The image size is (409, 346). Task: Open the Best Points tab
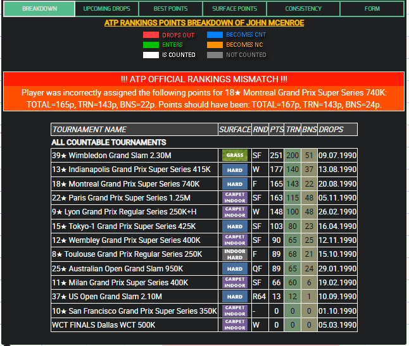point(170,9)
